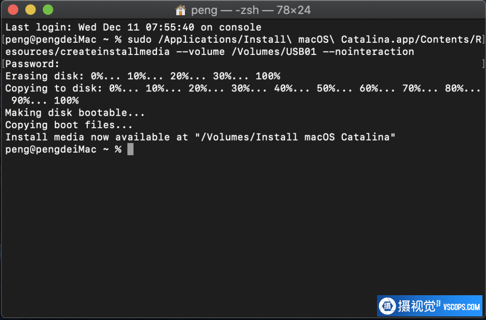Click the 'Last login' line in Terminal

pos(133,27)
